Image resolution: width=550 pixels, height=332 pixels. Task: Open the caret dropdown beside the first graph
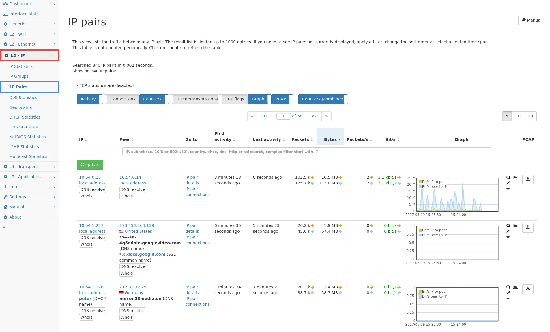coord(508,189)
